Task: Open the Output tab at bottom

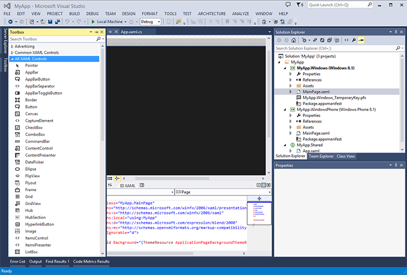Action: tap(35, 262)
